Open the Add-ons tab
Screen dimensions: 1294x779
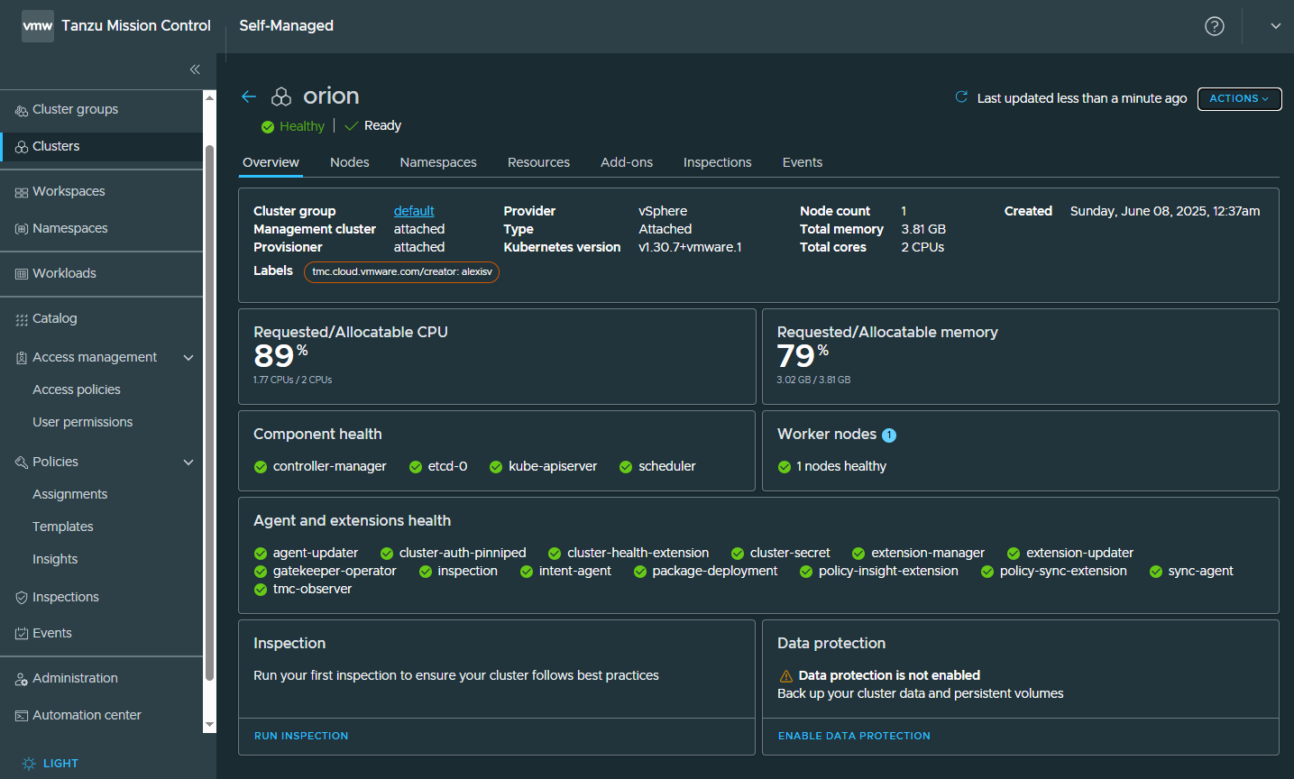[627, 162]
